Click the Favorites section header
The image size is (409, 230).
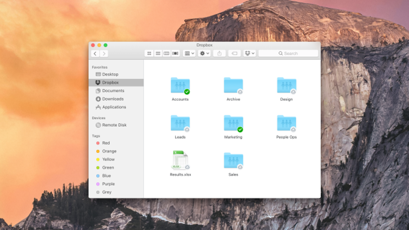(x=100, y=67)
